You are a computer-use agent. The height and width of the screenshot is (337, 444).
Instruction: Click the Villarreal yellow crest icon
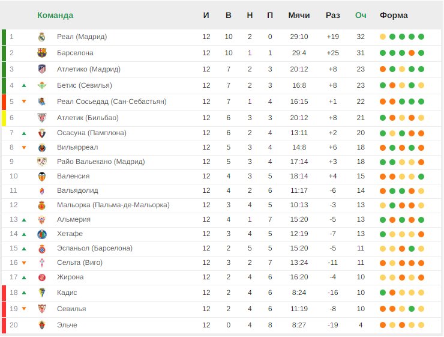[x=42, y=148]
